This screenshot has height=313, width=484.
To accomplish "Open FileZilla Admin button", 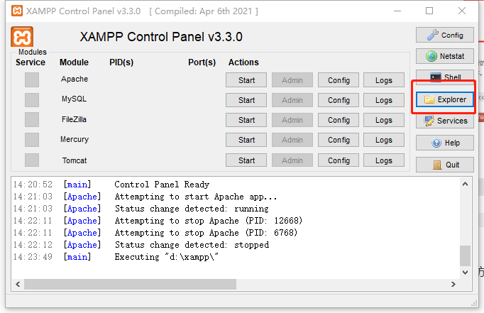I will [x=292, y=120].
